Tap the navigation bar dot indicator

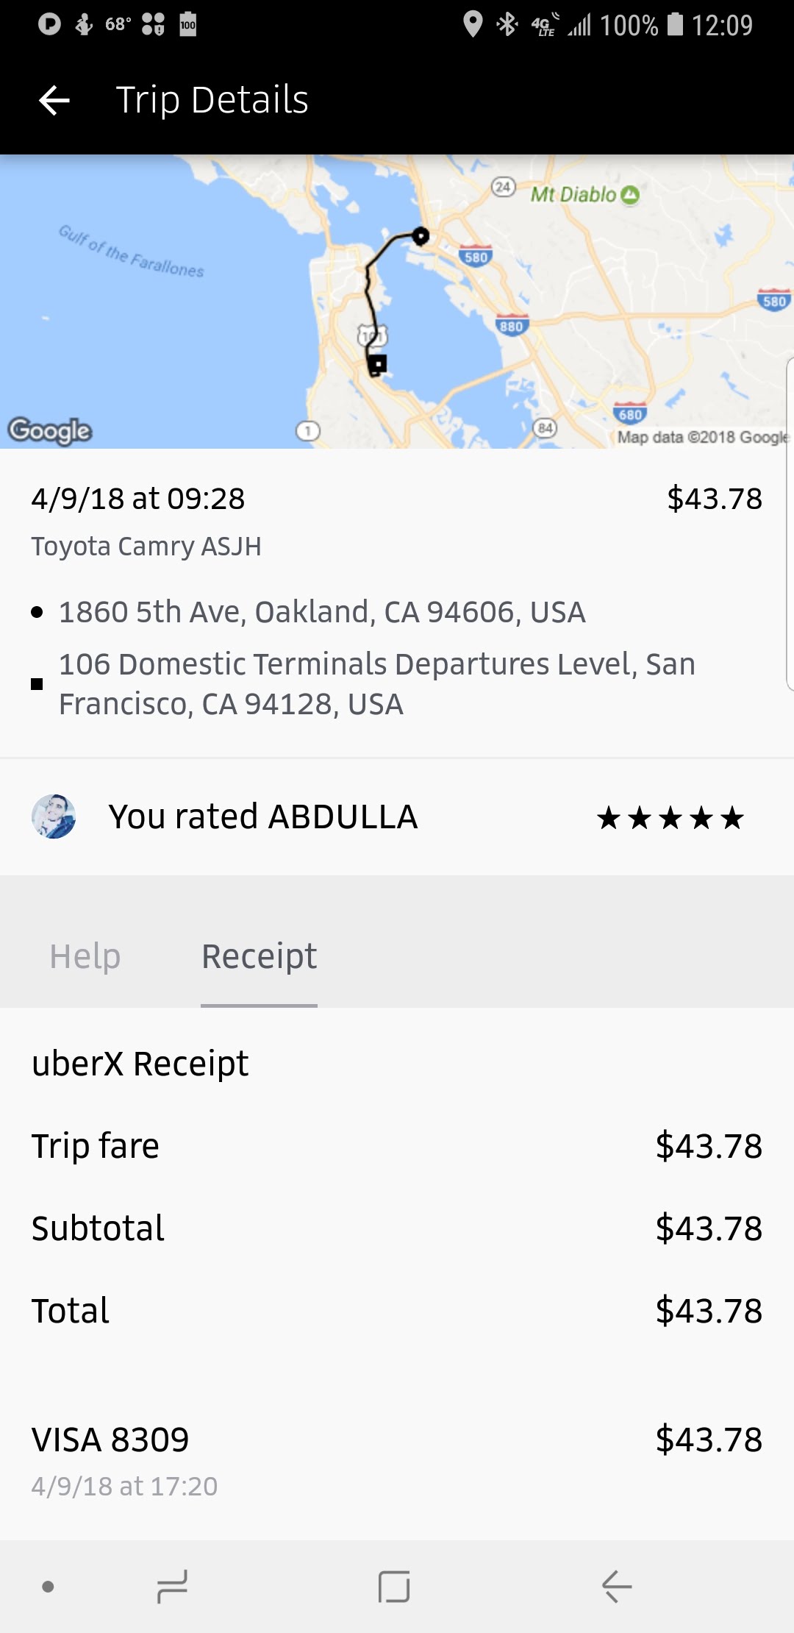(49, 1587)
